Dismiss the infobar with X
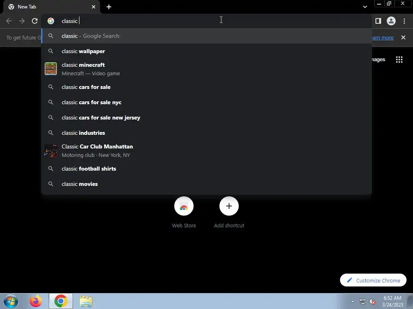The image size is (413, 309). tap(403, 37)
